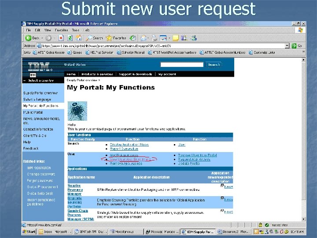The height and width of the screenshot is (238, 317).
Task: Click Remove User from Portal link
Action: pos(197,155)
